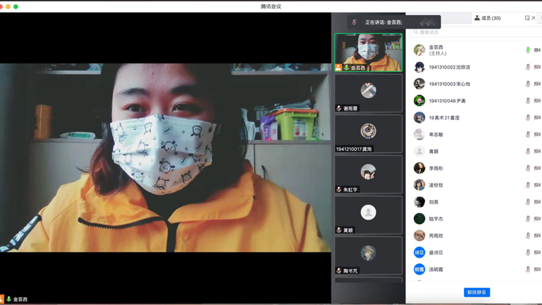Click host 金芸西 in the member list
The height and width of the screenshot is (305, 542).
(x=436, y=50)
